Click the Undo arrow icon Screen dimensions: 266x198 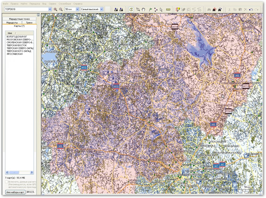[x=251, y=9]
